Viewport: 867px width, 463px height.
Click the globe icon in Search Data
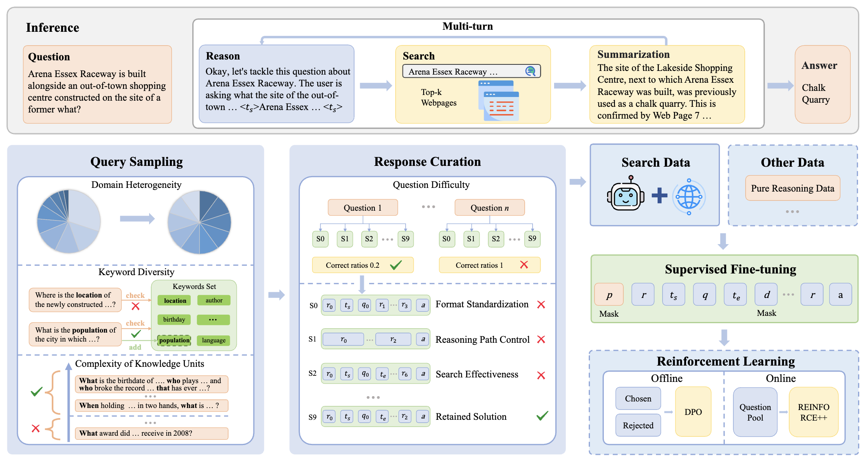tap(689, 197)
